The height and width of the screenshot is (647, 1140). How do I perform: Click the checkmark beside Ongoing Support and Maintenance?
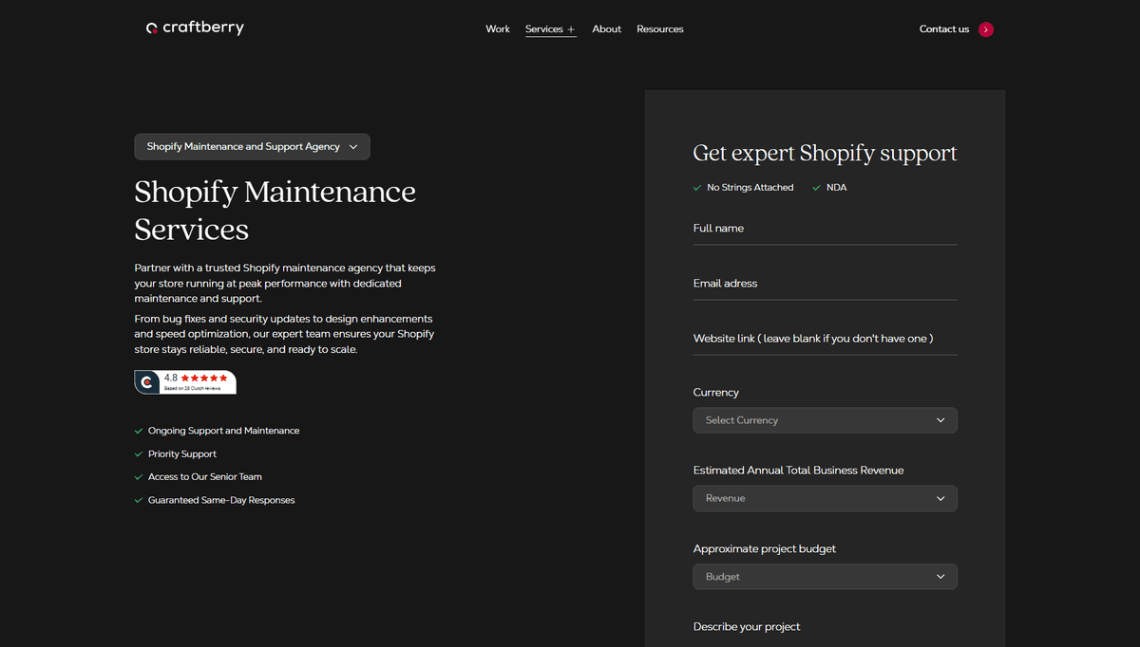coord(139,431)
